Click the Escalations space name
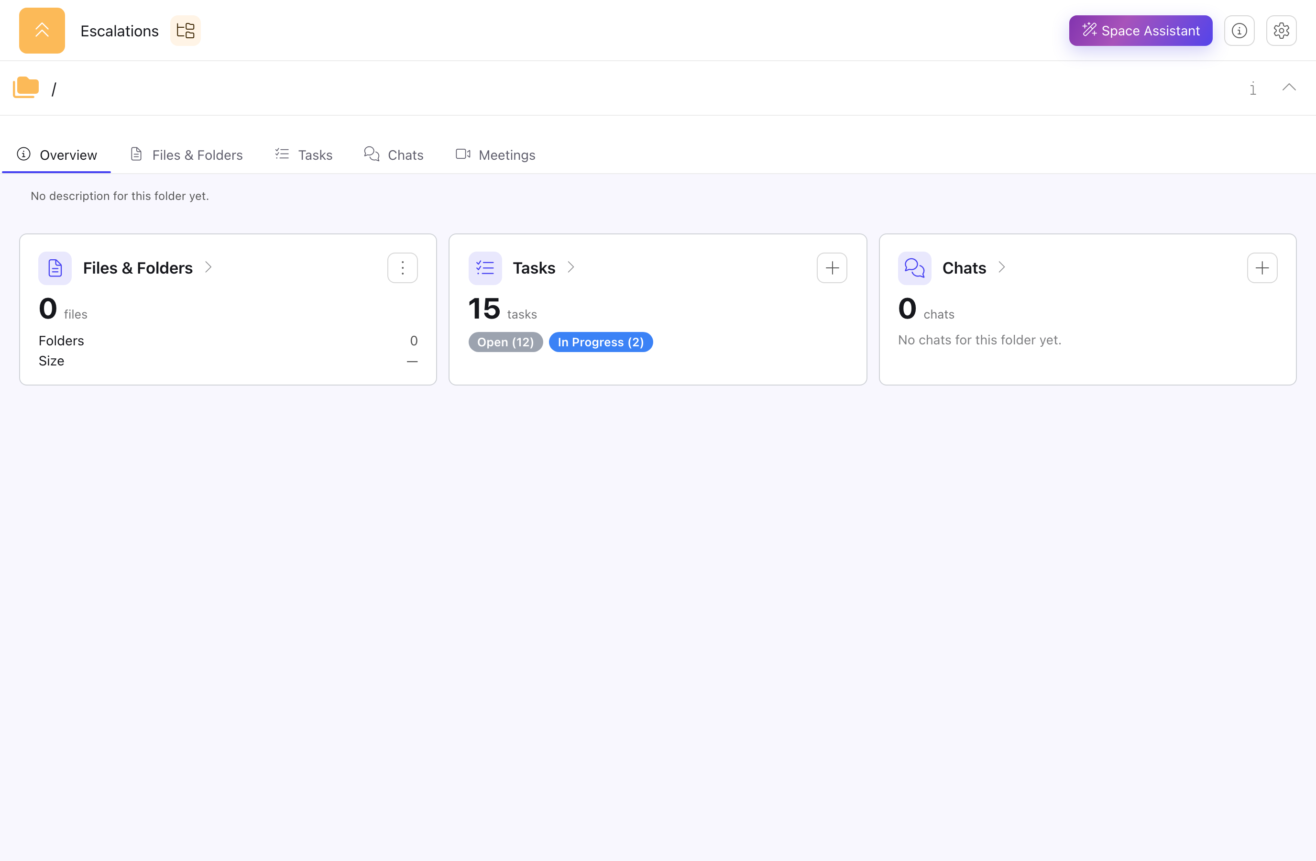Viewport: 1316px width, 861px height. pyautogui.click(x=120, y=31)
